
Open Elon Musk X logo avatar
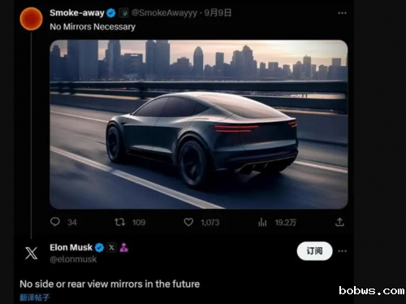click(x=32, y=253)
